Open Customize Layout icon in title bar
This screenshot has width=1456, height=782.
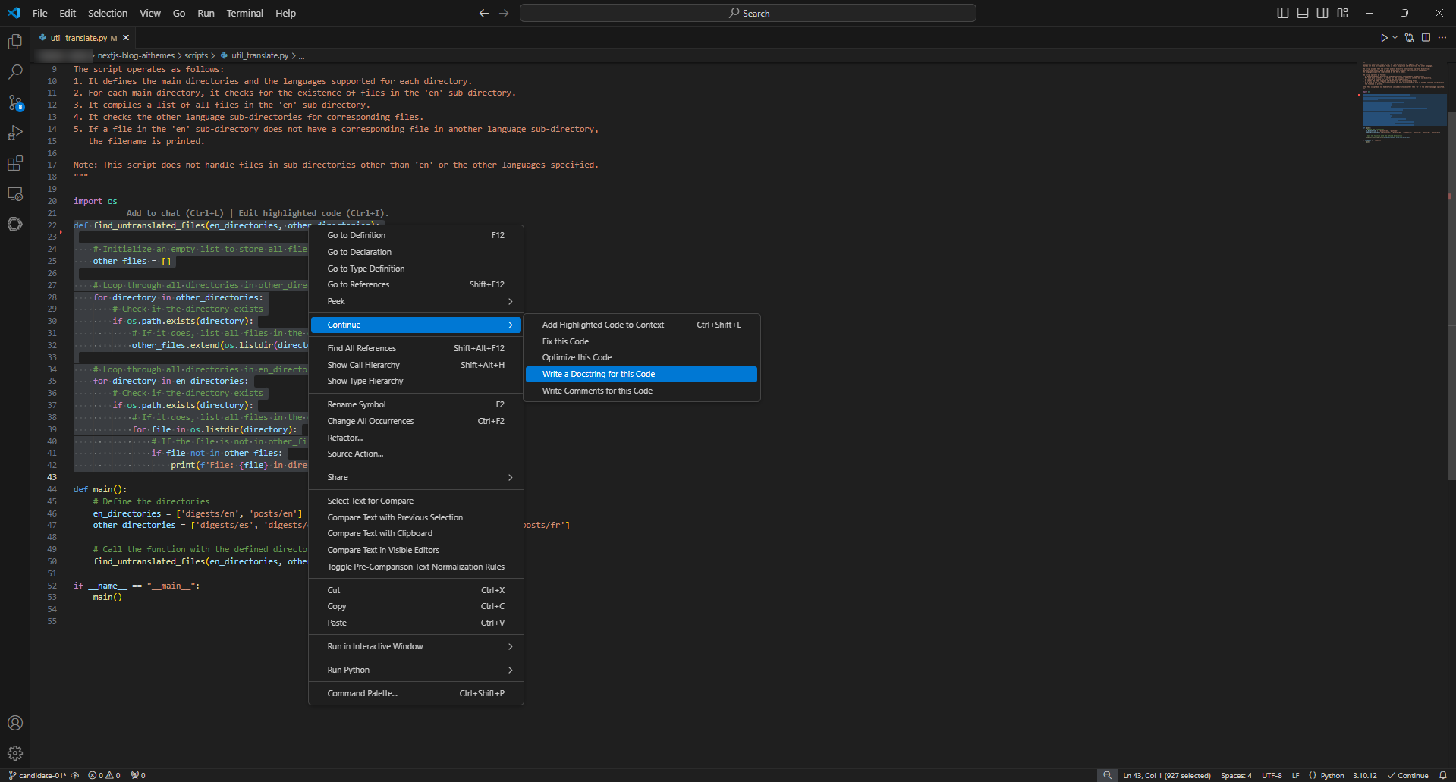(1342, 13)
